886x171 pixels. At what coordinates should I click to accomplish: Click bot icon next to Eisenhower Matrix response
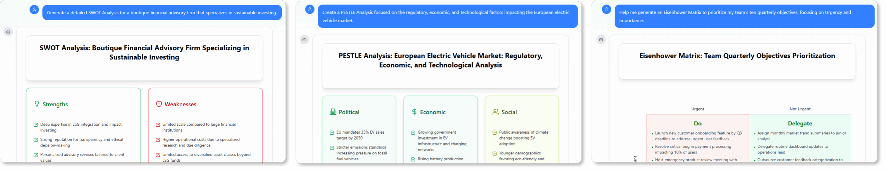click(x=601, y=39)
